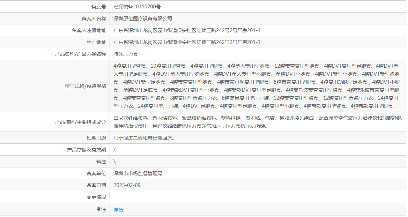This screenshot has height=217, width=408.
Task: Click the date 2023-02-09
Action: (x=127, y=185)
